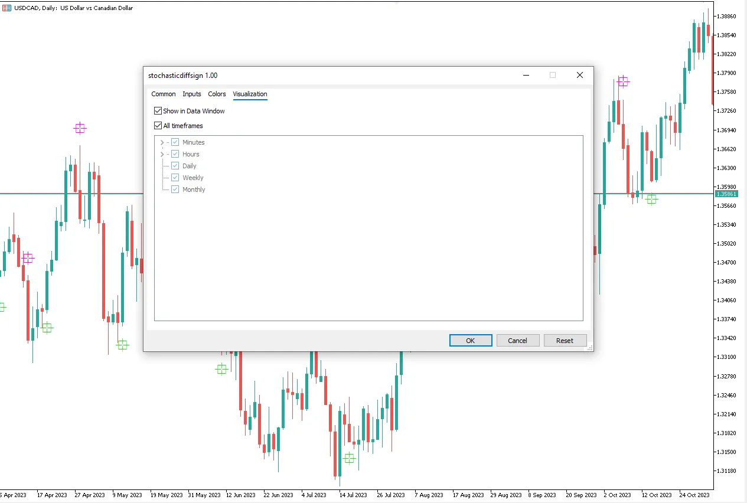
Task: Click green buy signal marker near 14 Jul
Action: (349, 458)
